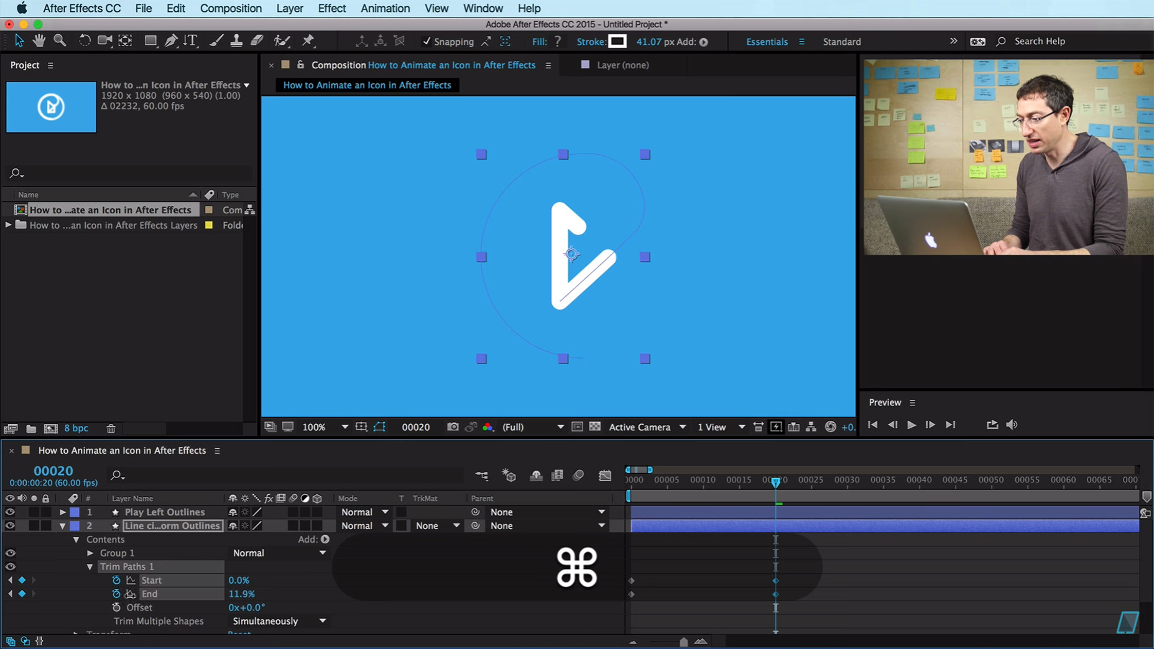The width and height of the screenshot is (1154, 649).
Task: Click the snapshot camera icon
Action: coord(453,427)
